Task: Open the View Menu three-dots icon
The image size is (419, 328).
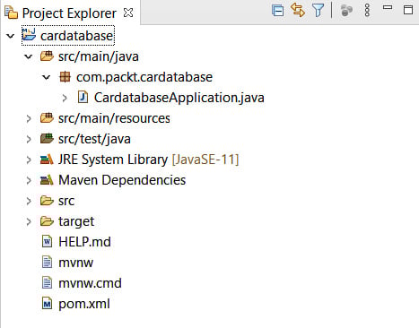Action: [367, 11]
